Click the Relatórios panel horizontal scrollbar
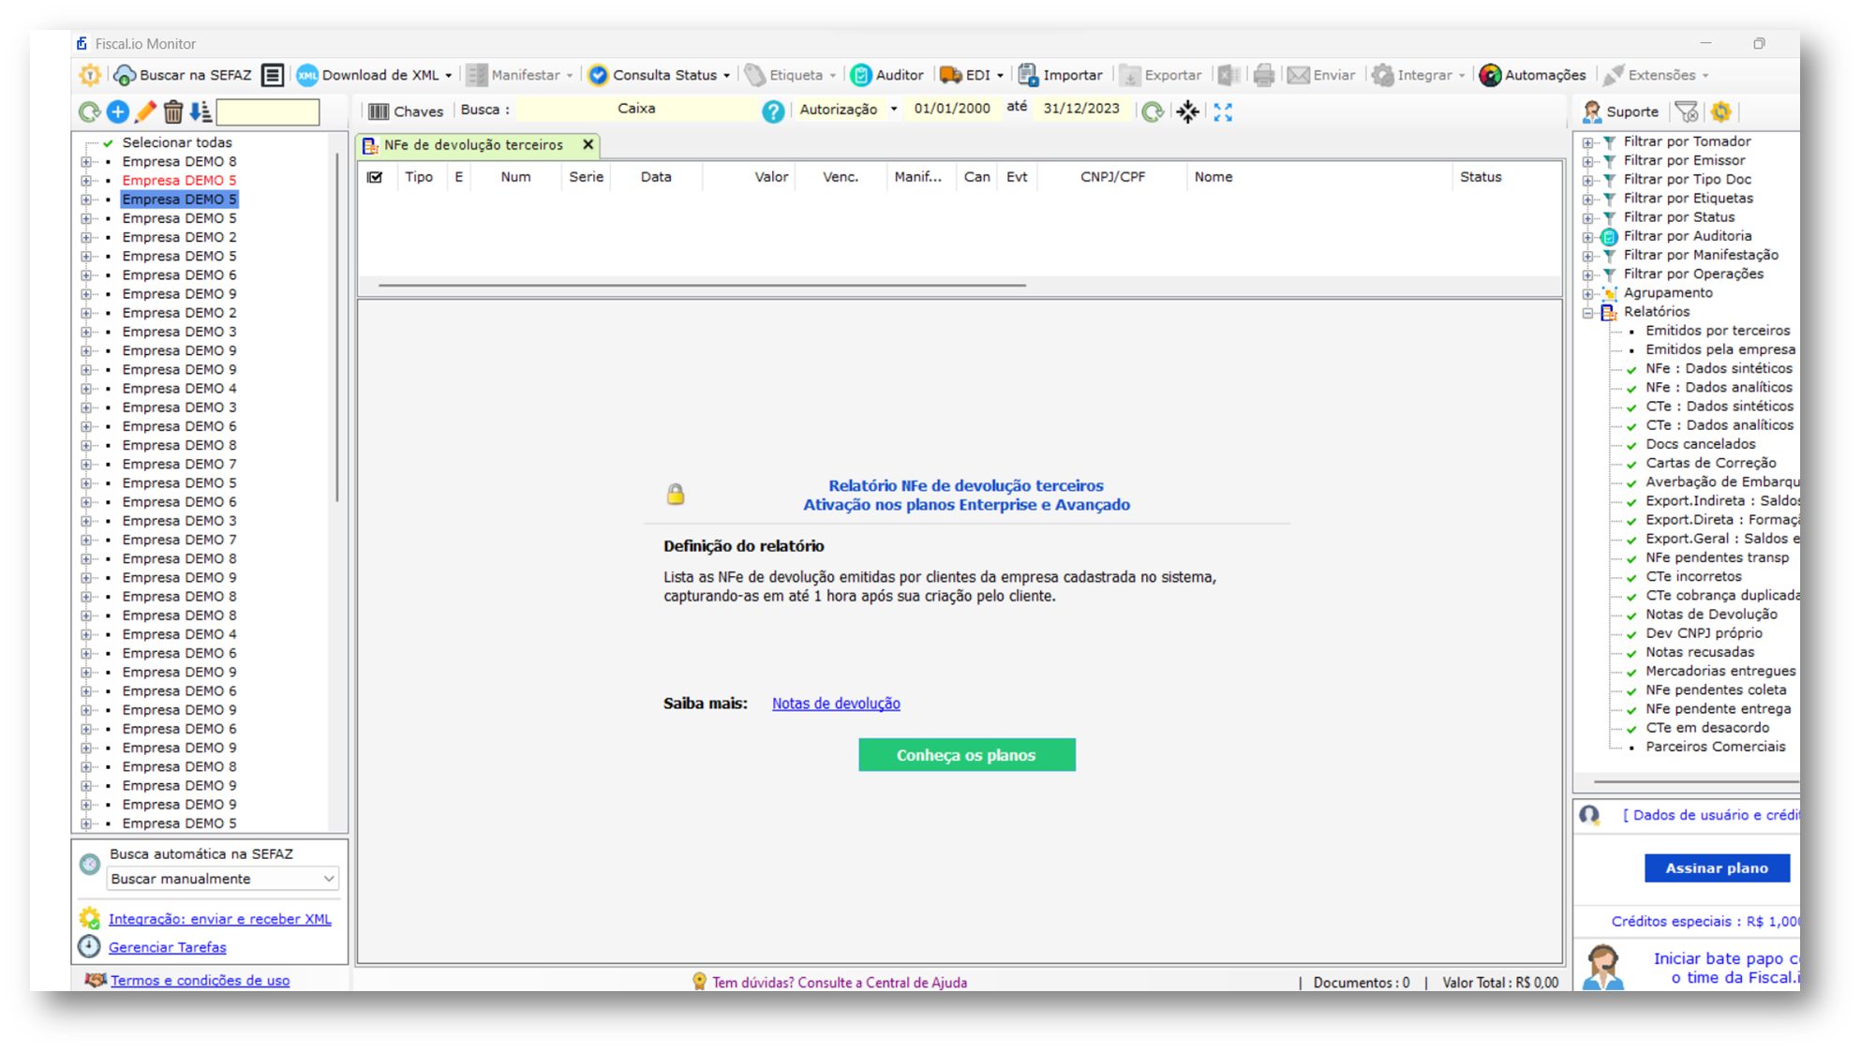This screenshot has height=1052, width=1861. (x=1696, y=780)
